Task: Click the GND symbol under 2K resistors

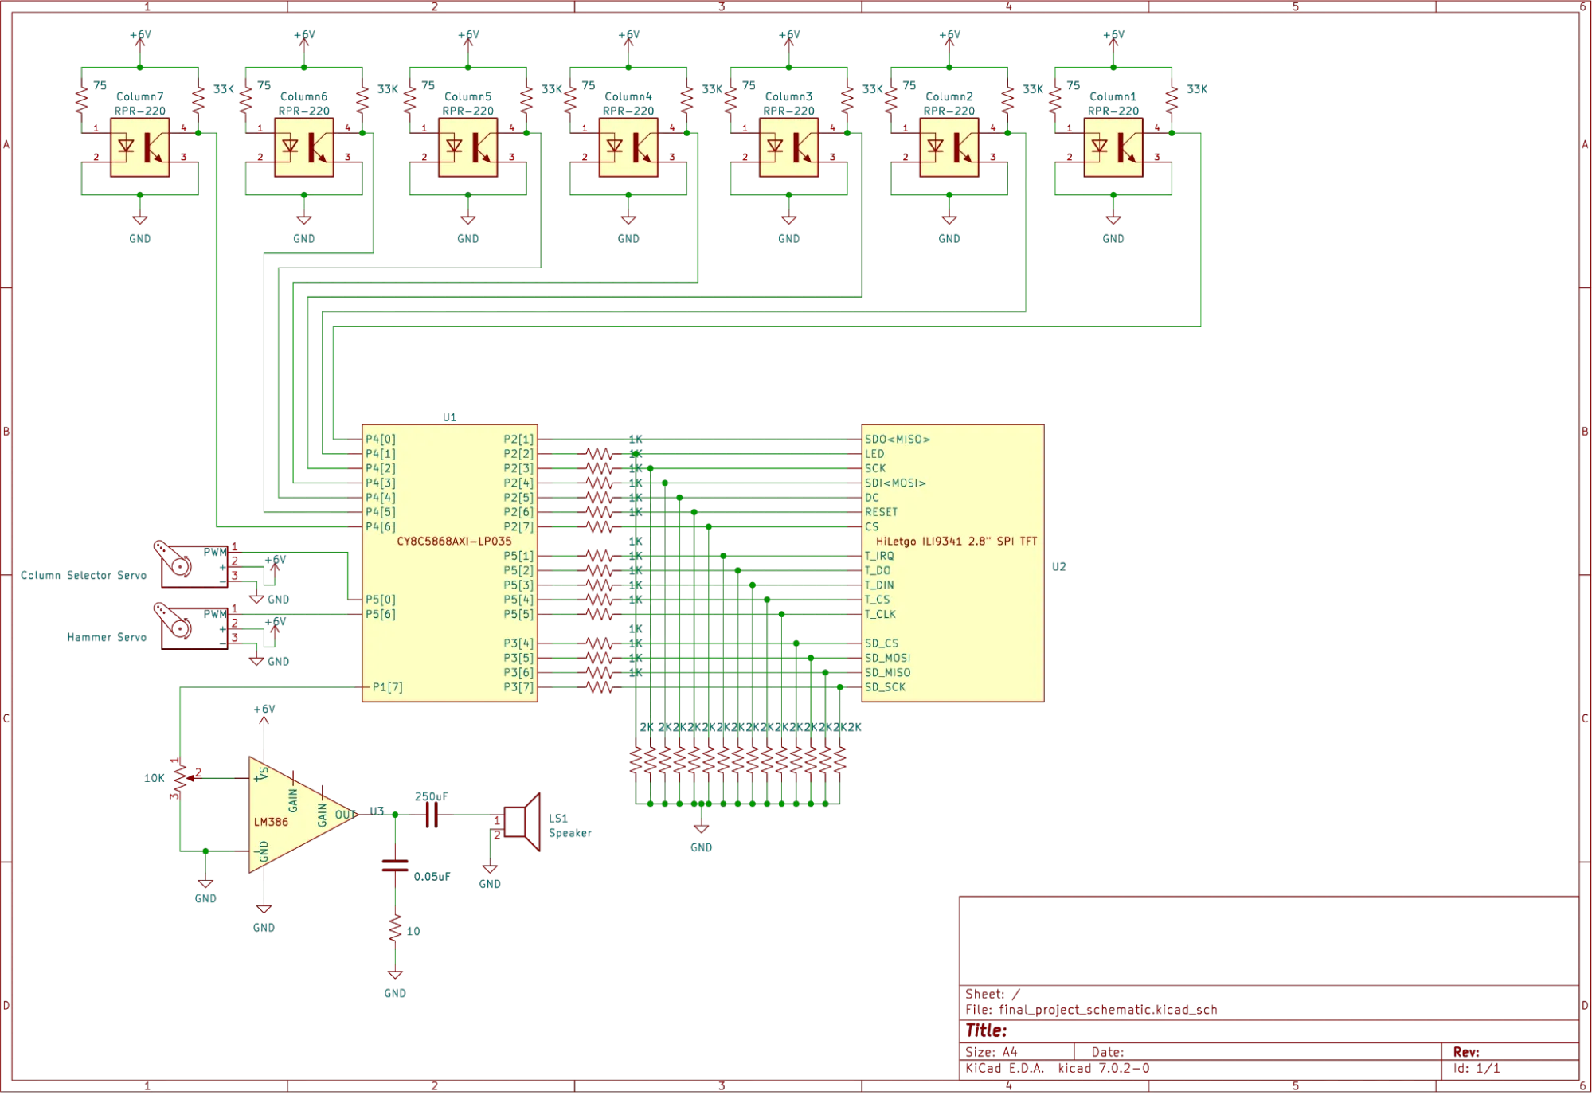Action: 702,829
